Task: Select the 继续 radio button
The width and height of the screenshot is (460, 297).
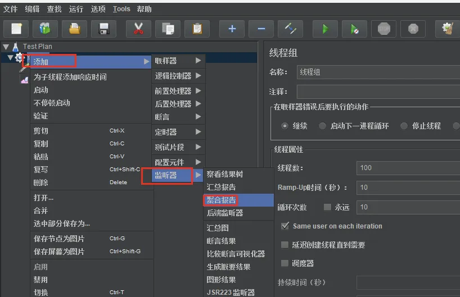Action: 285,126
